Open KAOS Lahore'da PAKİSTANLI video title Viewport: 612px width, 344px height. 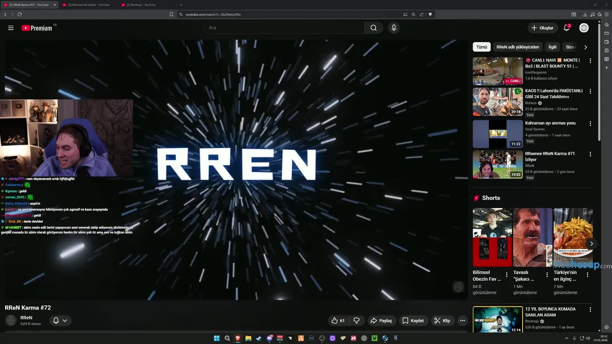pos(554,93)
